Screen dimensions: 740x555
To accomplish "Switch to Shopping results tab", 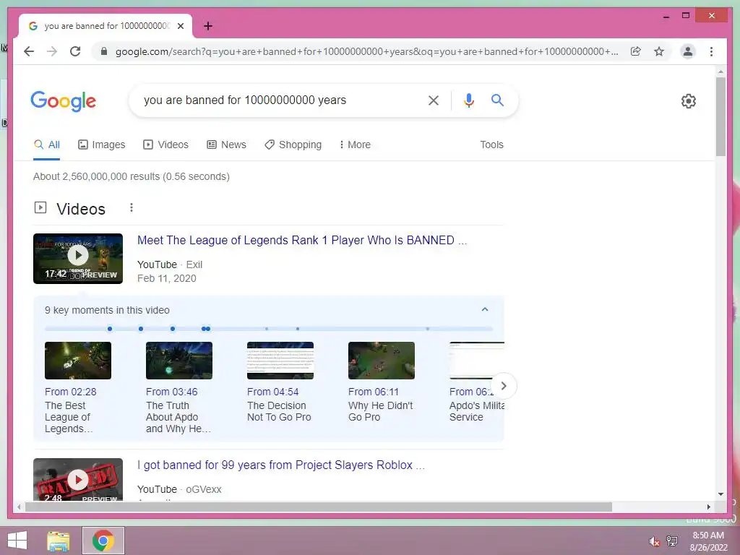I will [293, 145].
